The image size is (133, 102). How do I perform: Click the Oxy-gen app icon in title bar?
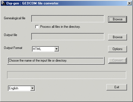tap(3, 3)
